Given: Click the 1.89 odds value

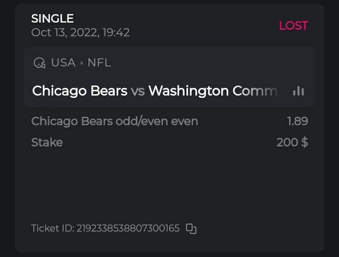Looking at the screenshot, I should coord(298,121).
